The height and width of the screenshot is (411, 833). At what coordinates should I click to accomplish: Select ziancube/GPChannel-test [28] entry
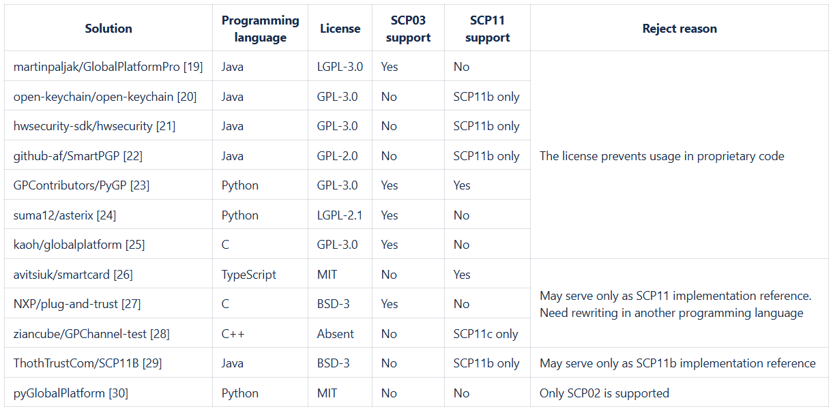click(x=91, y=334)
